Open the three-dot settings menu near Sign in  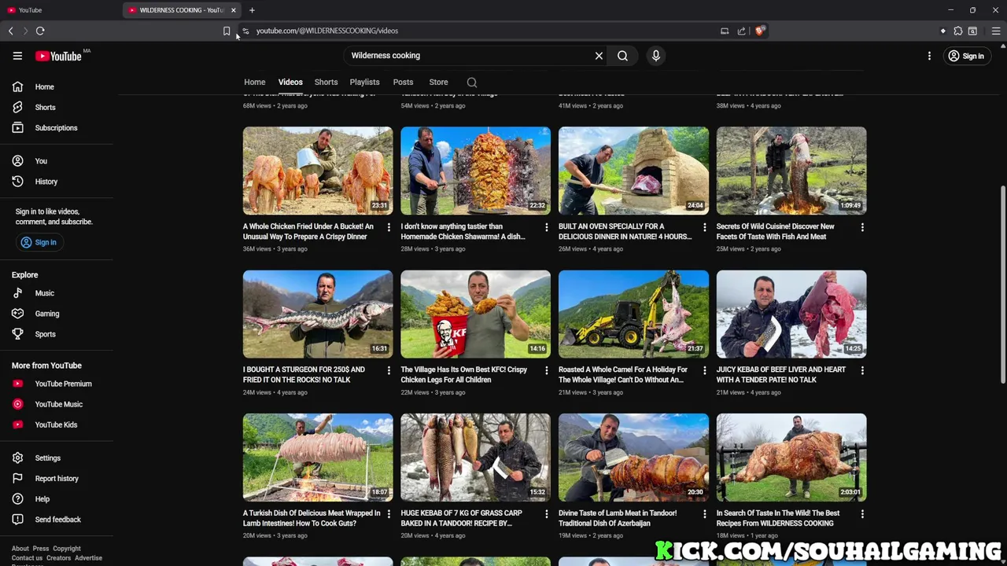(929, 56)
